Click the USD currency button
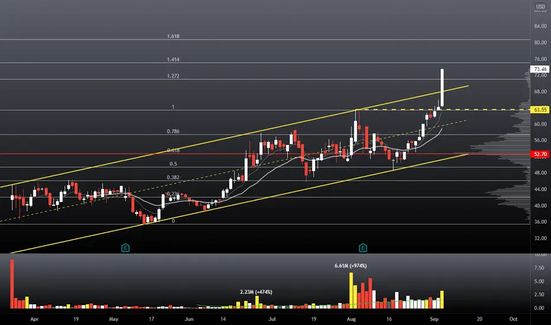551x325 pixels. tap(540, 6)
